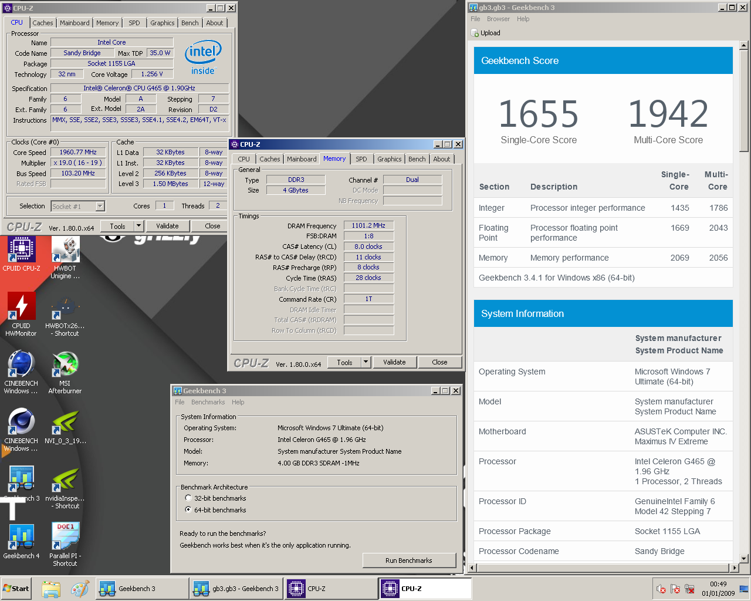Open Socket #1 selection dropdown
The image size is (751, 601).
100,206
